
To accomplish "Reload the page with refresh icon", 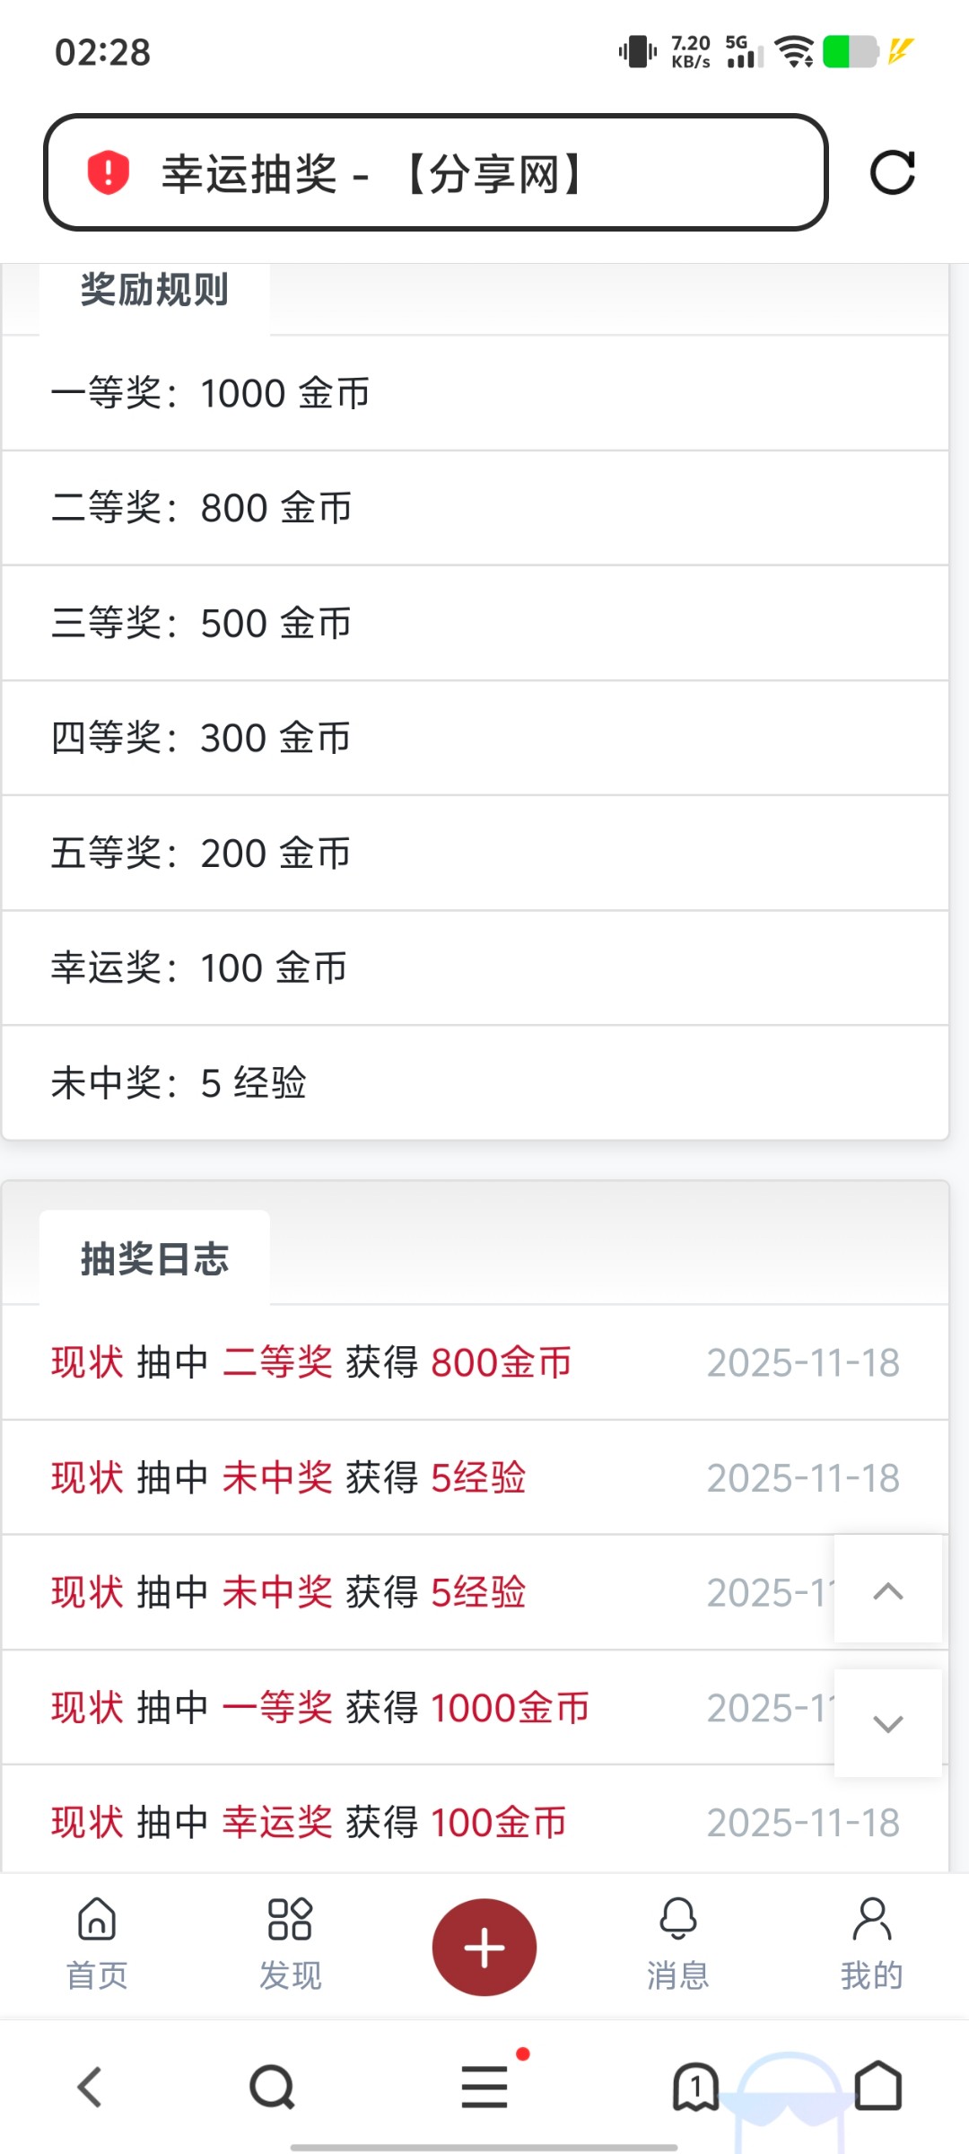I will click(x=892, y=172).
